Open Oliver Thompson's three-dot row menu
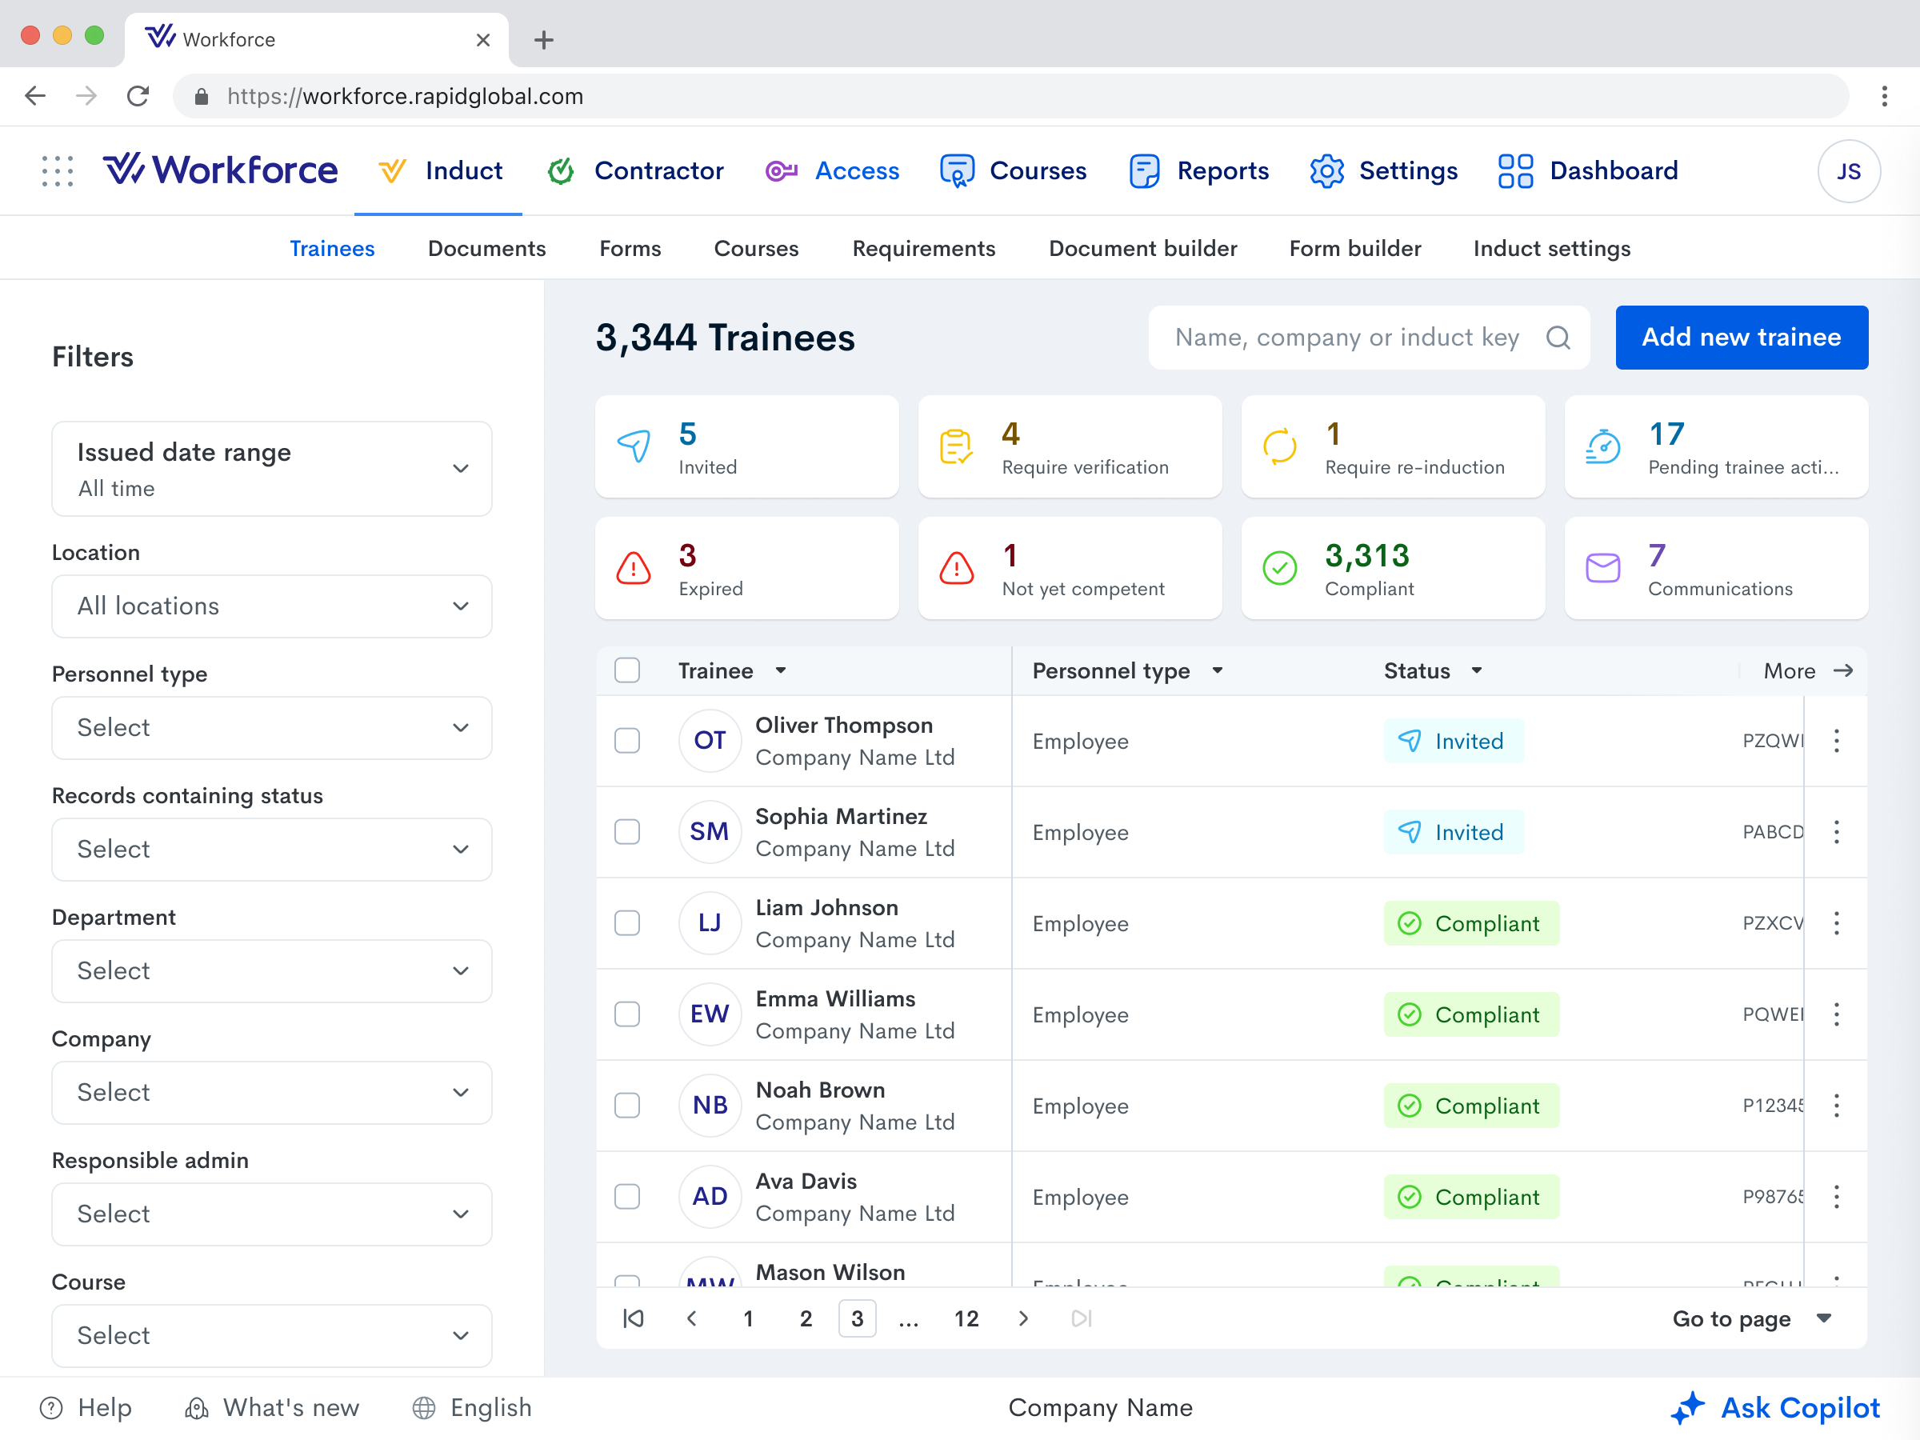Screen dimensions: 1920x1440 pyautogui.click(x=1836, y=740)
